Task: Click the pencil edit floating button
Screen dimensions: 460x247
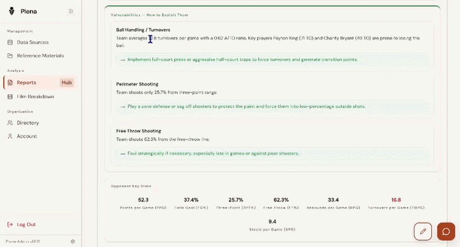Action: tap(423, 231)
